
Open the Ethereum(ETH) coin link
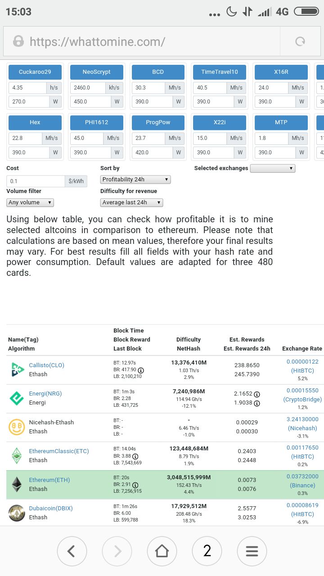click(49, 480)
